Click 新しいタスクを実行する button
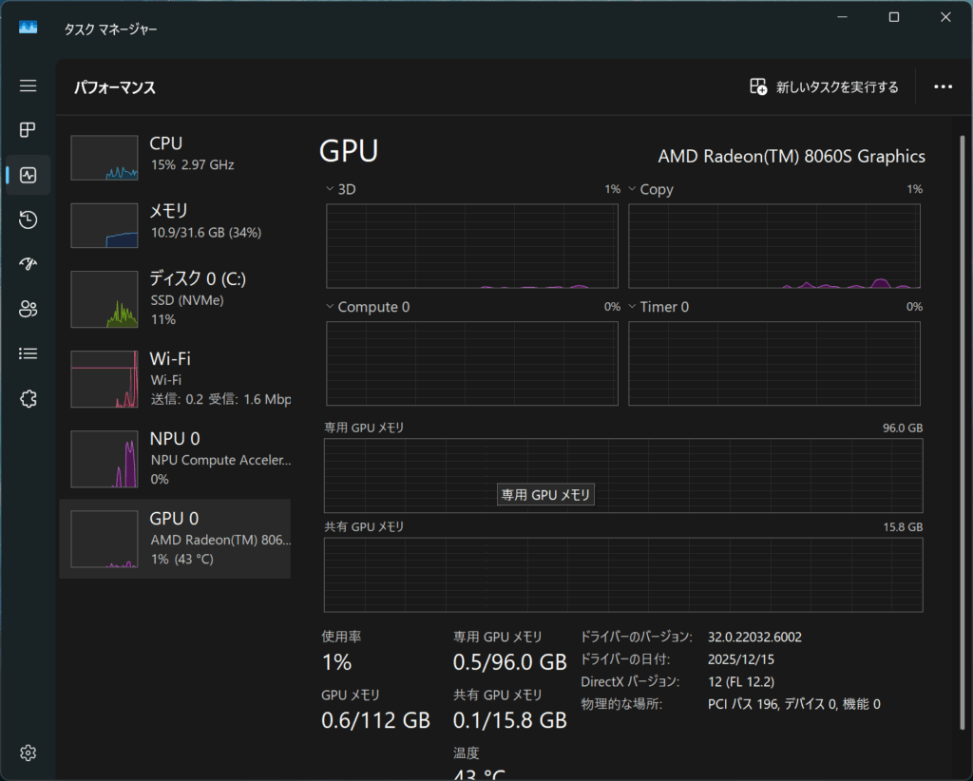 [824, 87]
